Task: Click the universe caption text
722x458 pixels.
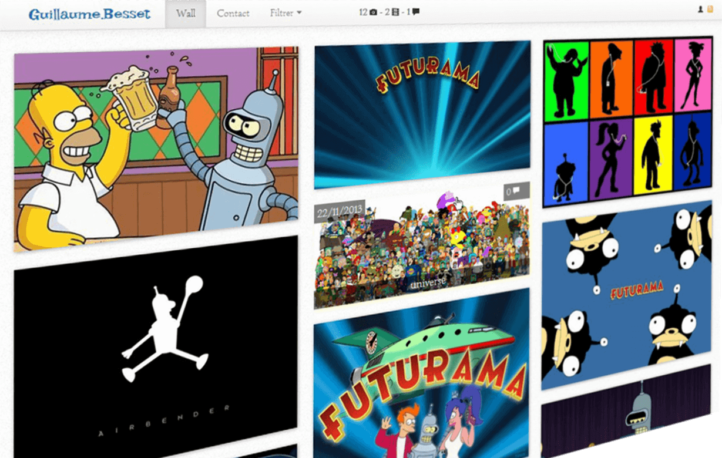Action: (x=428, y=282)
